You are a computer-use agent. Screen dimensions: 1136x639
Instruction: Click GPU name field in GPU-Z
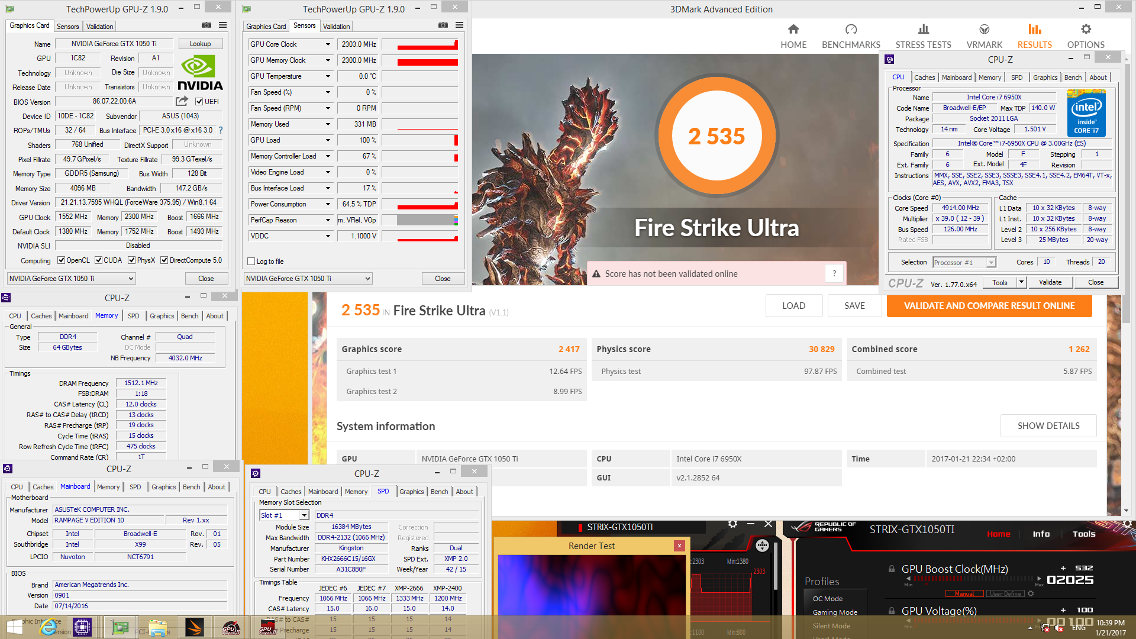click(114, 44)
